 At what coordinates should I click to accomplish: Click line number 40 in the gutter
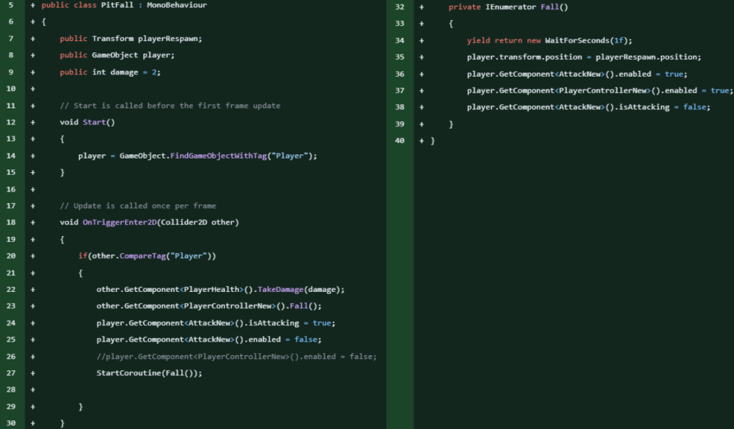[399, 141]
